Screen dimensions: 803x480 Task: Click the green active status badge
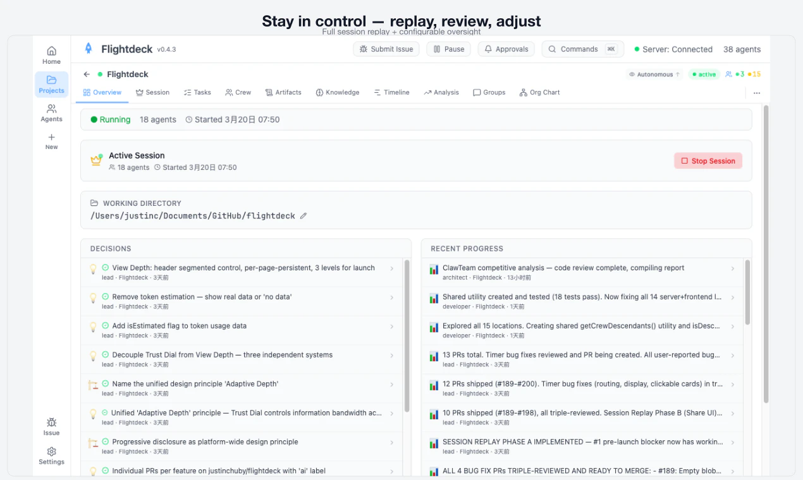tap(704, 75)
